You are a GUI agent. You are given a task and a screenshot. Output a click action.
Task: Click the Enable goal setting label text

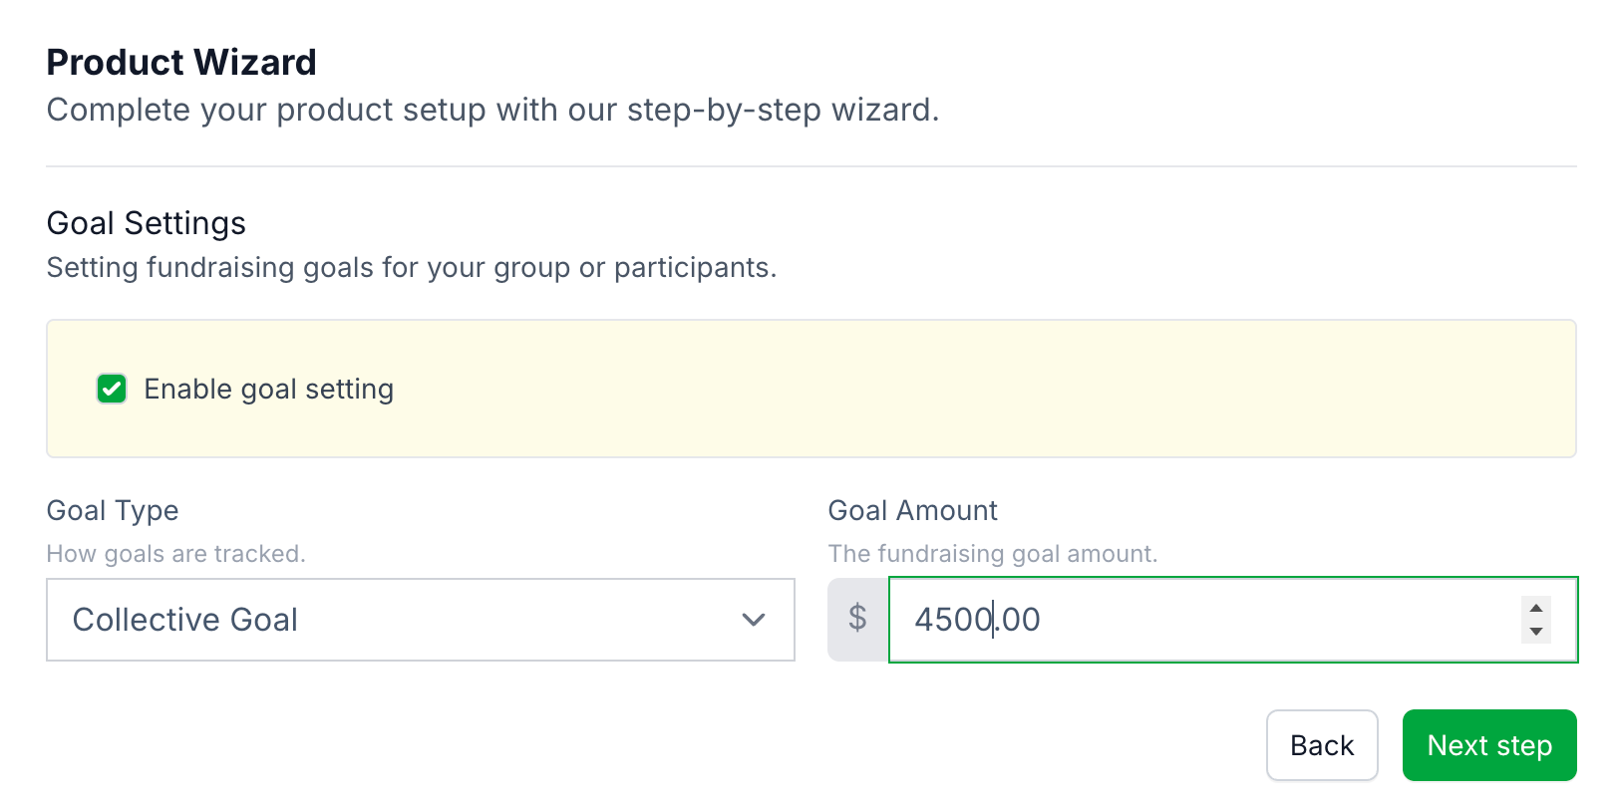click(268, 389)
